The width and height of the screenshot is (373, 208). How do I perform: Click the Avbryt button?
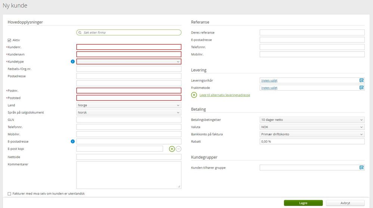(x=345, y=203)
